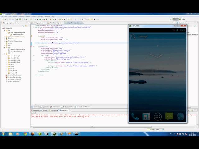Expand the gen folder node
The height and width of the screenshot is (149, 199).
coord(5,37)
